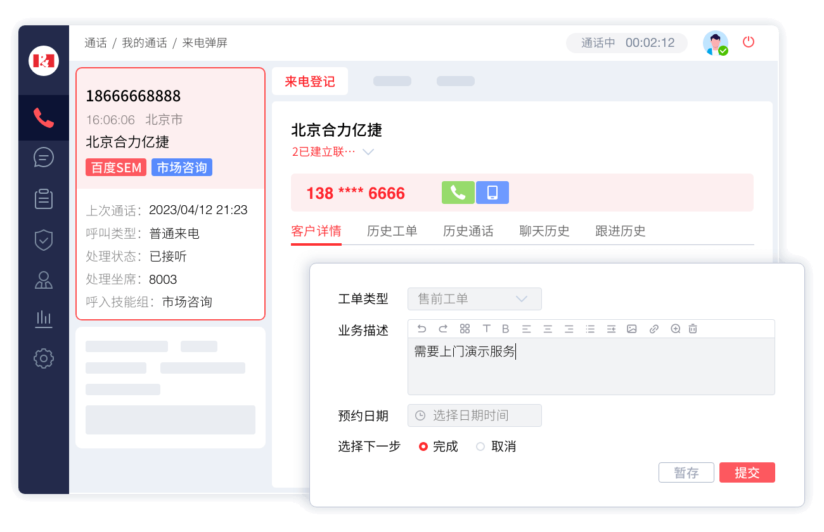
Task: Insert a bulleted list in editor
Action: point(590,329)
